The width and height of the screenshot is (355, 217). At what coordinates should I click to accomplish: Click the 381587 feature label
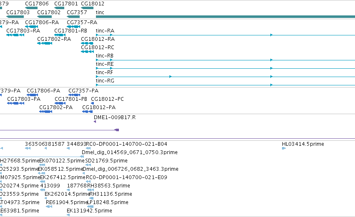pyautogui.click(x=55, y=144)
